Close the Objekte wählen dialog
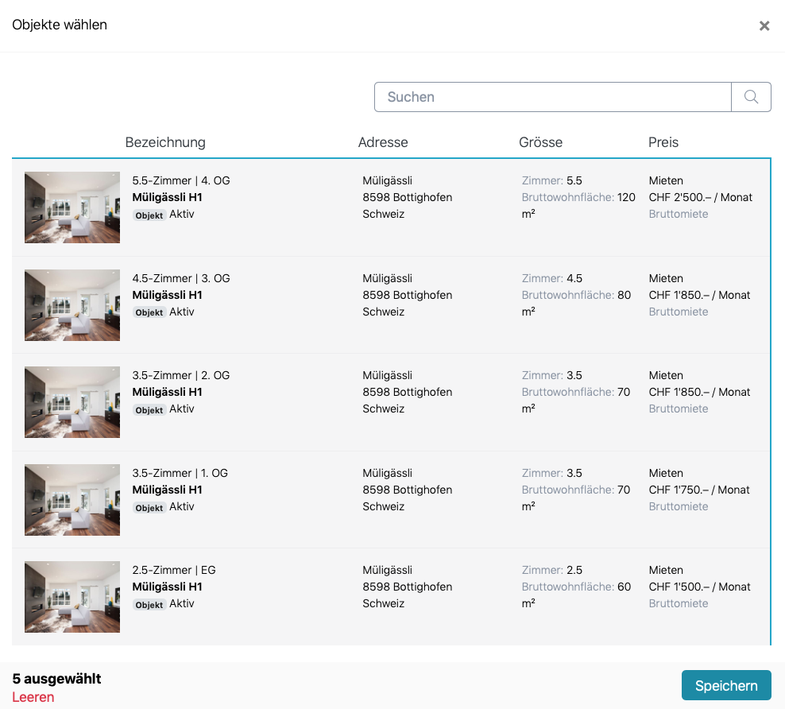Image resolution: width=785 pixels, height=709 pixels. click(764, 26)
